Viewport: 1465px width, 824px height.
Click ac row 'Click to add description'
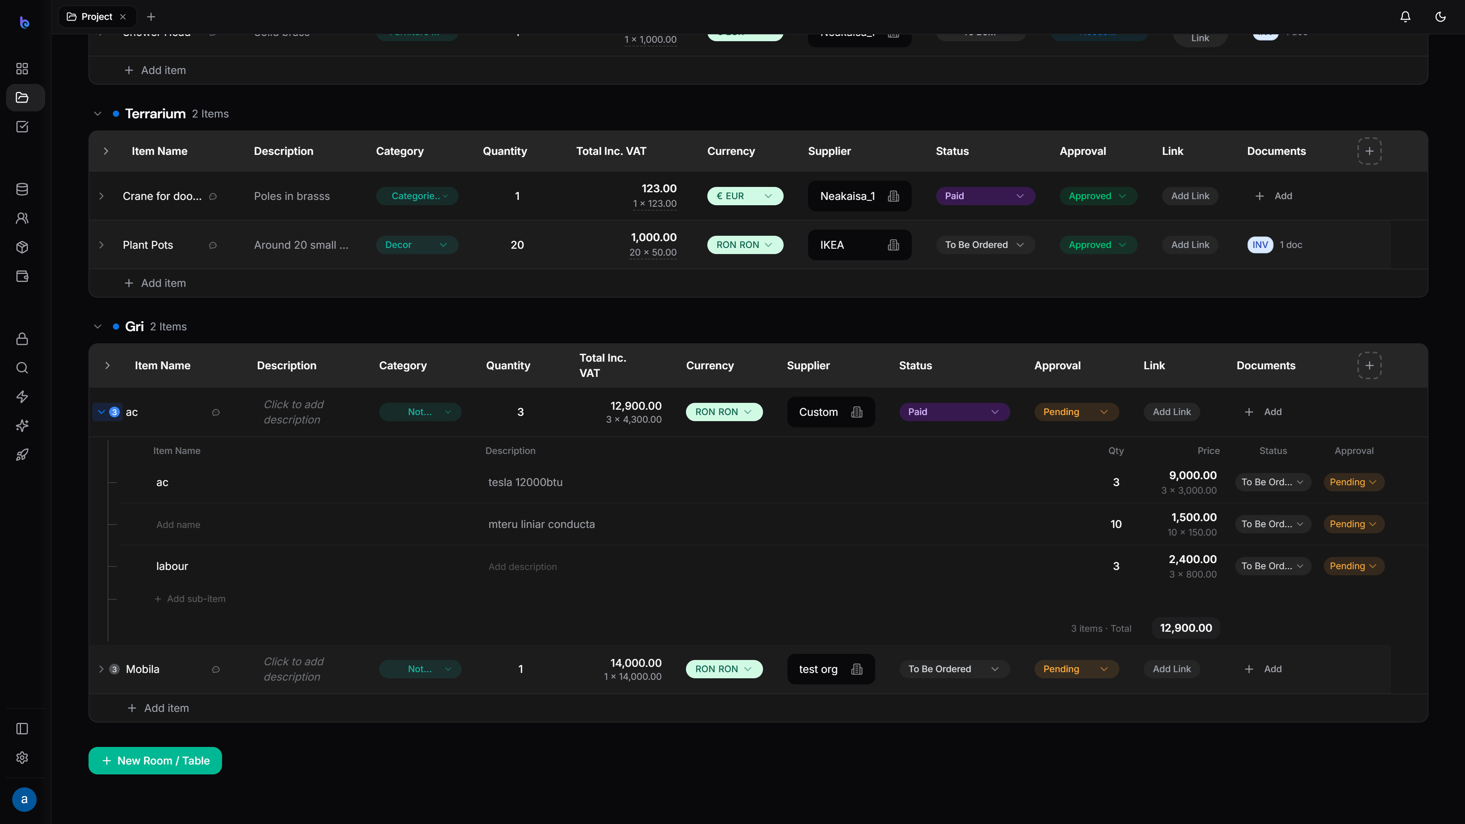pyautogui.click(x=294, y=412)
